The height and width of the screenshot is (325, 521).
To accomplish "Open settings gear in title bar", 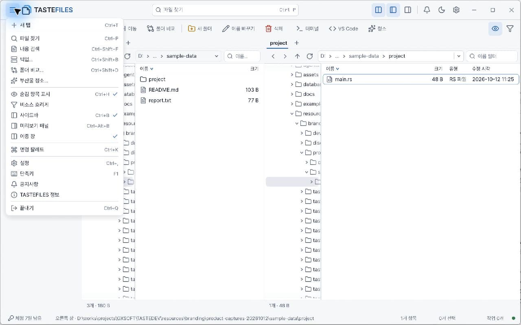I will 456,10.
